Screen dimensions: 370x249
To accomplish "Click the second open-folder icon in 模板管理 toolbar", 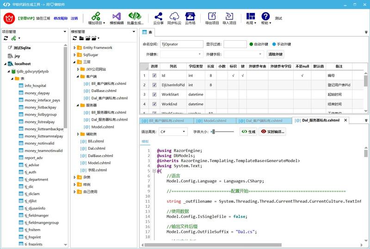I will [x=88, y=38].
